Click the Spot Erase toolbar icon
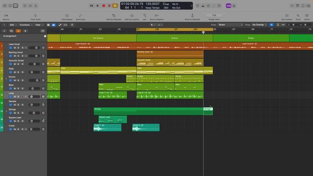Image resolution: width=313 pixels, height=176 pixels. (80, 16)
